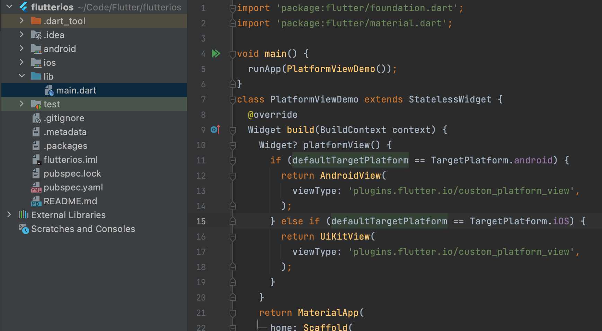Expand the ios folder
Viewport: 602px width, 331px height.
[21, 62]
